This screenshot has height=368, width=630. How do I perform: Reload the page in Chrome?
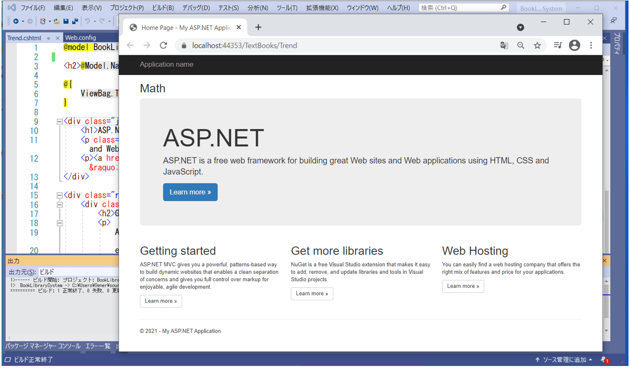coord(163,45)
